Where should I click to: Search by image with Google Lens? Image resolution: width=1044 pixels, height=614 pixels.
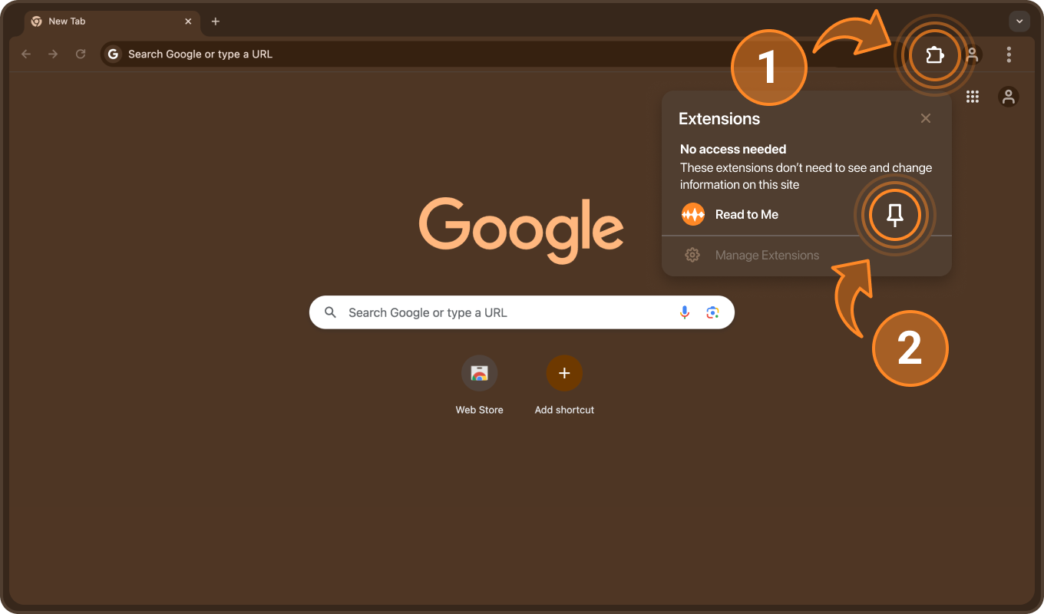712,312
